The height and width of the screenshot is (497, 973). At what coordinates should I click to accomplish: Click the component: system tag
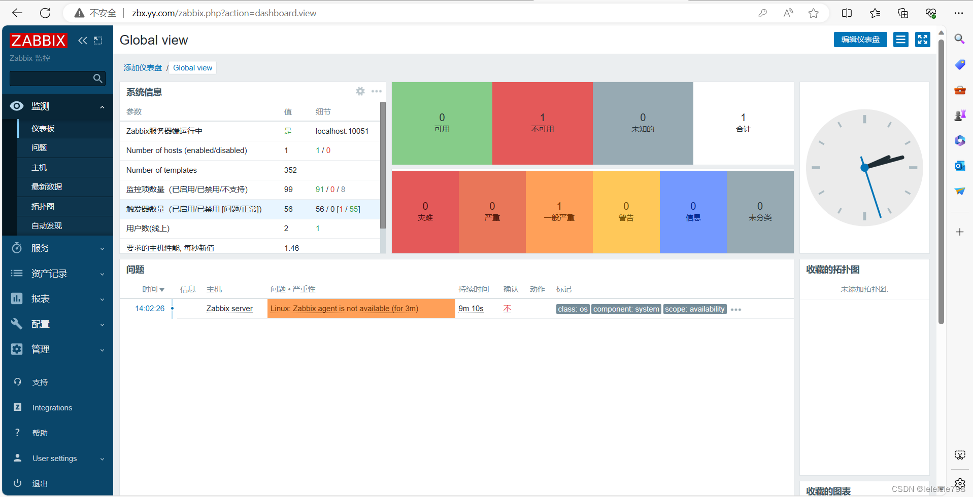pyautogui.click(x=626, y=309)
